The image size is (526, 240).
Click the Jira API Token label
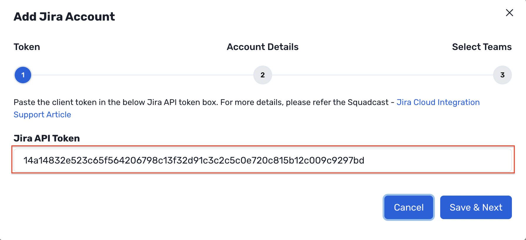46,138
